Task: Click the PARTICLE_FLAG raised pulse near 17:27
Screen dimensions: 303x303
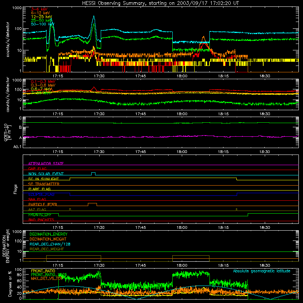Action: 92,205
